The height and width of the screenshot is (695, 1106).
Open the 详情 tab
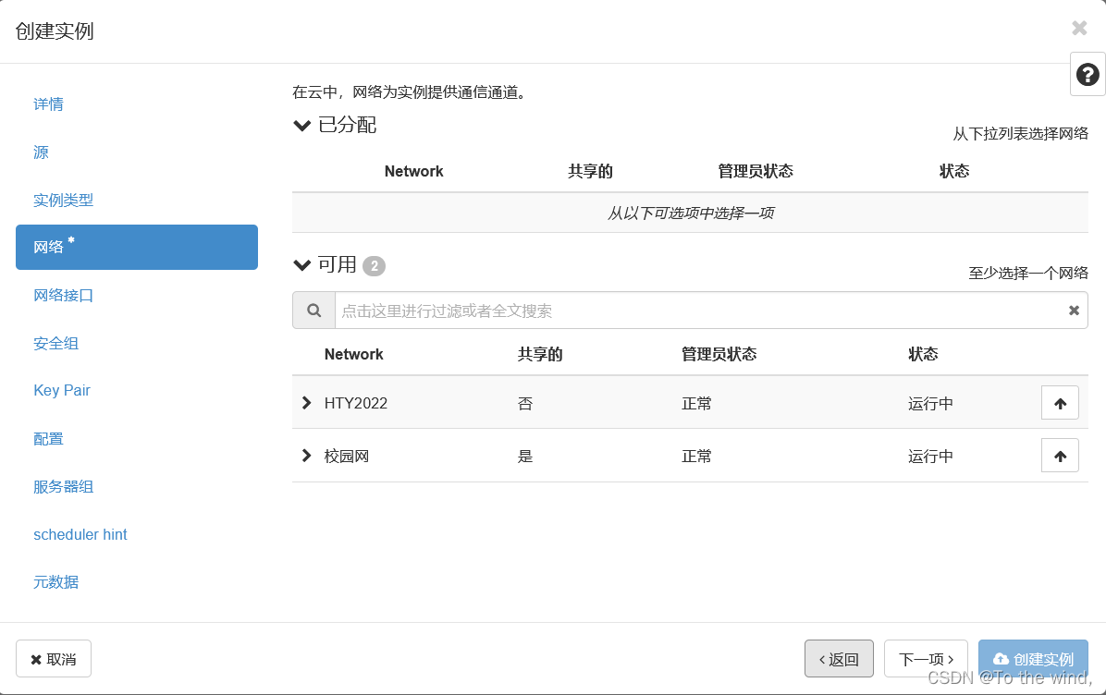click(x=48, y=104)
